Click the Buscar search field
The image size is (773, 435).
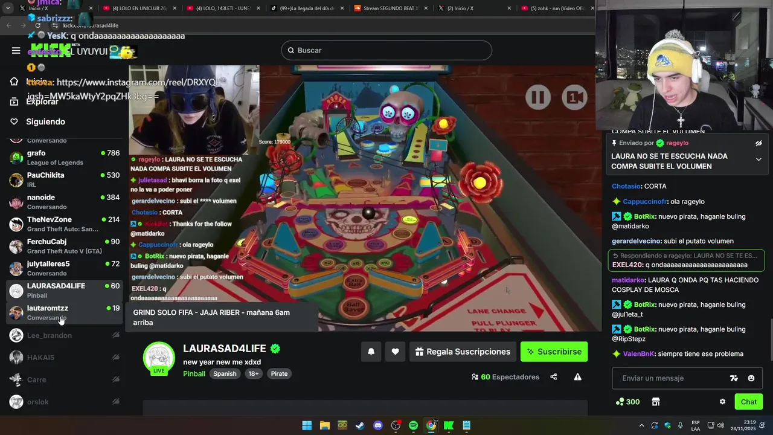click(x=386, y=50)
